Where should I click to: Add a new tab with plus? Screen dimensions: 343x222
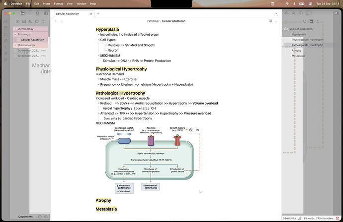[x=98, y=13]
